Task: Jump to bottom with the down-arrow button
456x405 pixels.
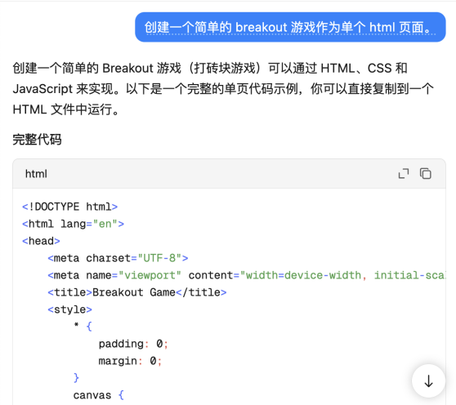Action: pos(428,381)
